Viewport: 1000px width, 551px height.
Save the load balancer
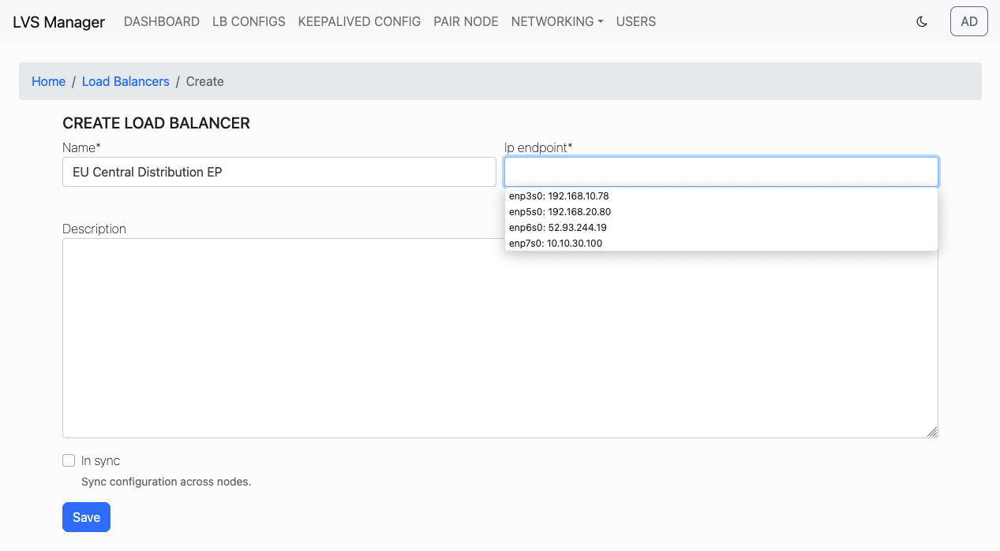pos(86,517)
